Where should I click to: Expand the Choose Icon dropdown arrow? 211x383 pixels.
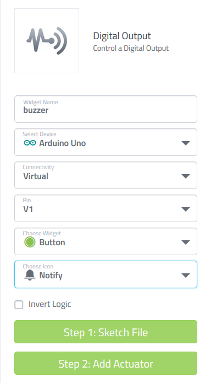[x=186, y=276]
